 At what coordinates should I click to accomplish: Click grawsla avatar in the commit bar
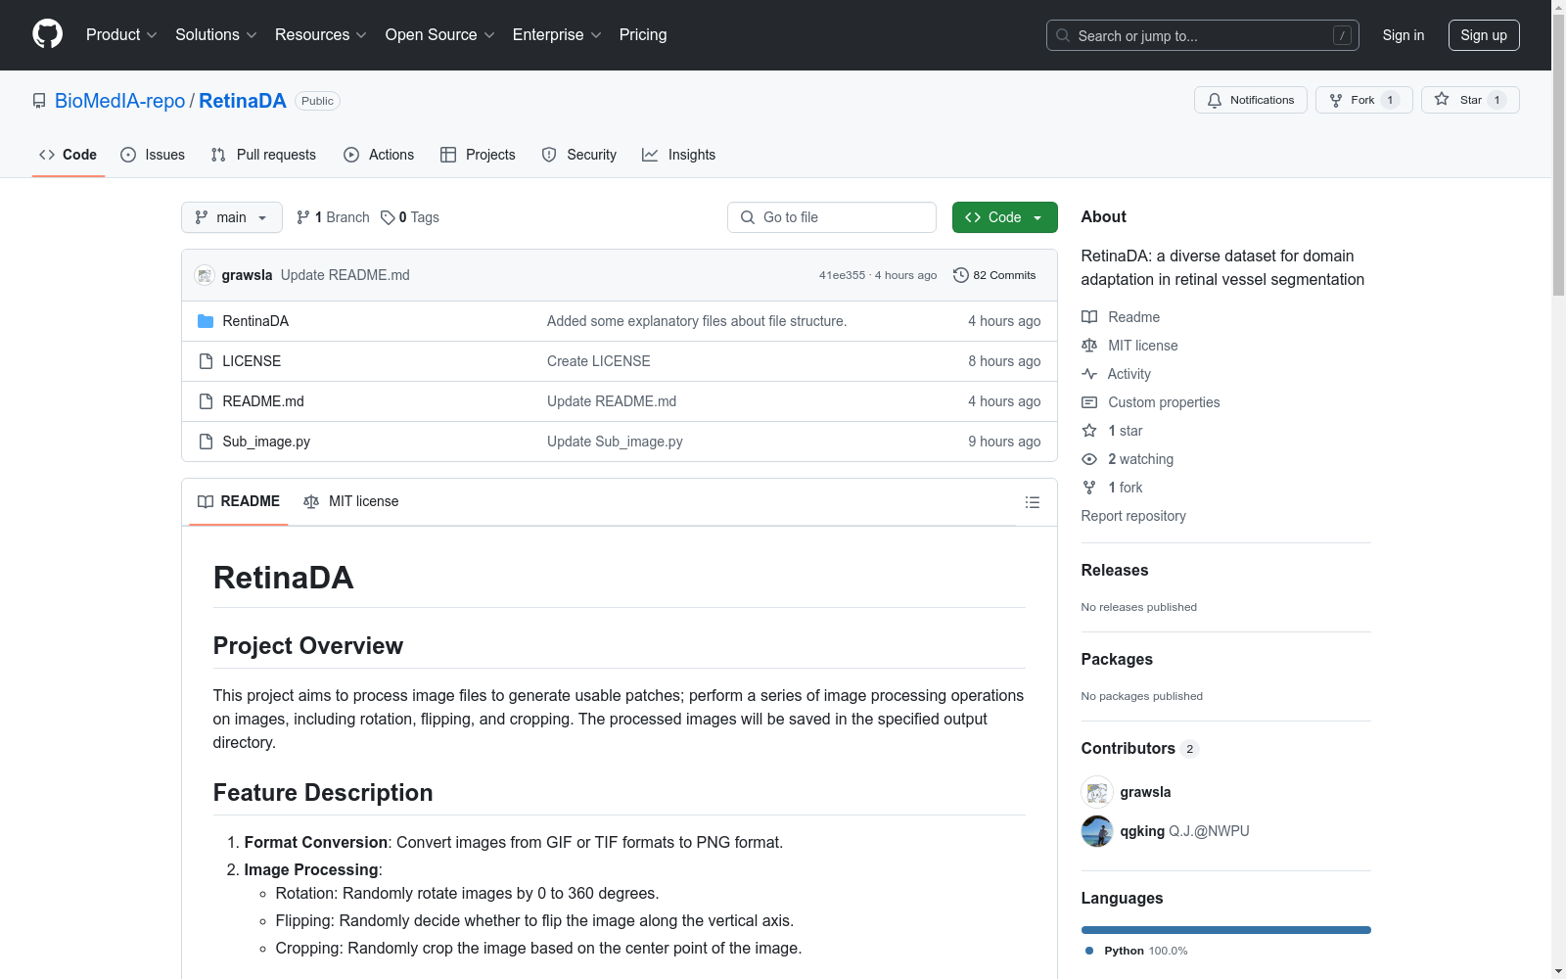pos(205,275)
